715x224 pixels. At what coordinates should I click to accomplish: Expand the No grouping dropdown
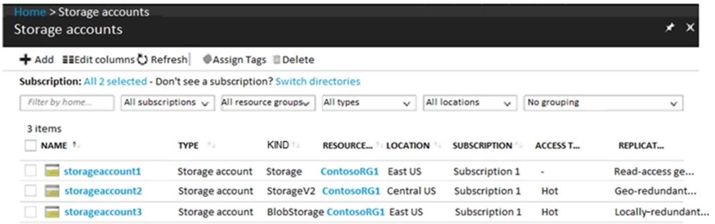click(x=603, y=102)
